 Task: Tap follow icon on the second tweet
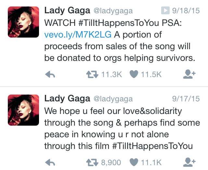click(189, 162)
